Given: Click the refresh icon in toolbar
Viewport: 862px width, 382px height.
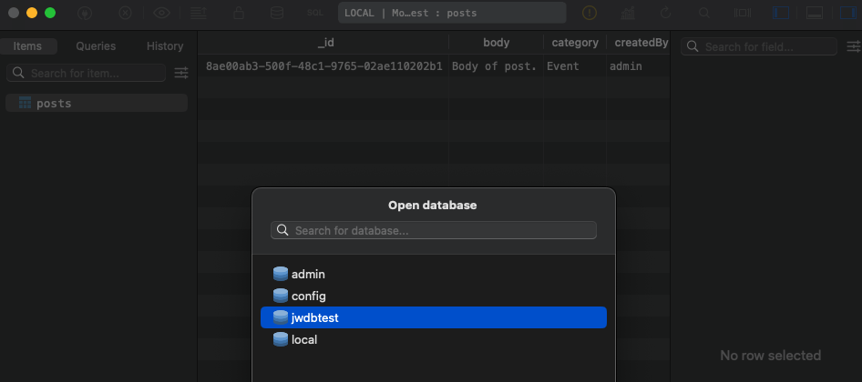Looking at the screenshot, I should [666, 13].
